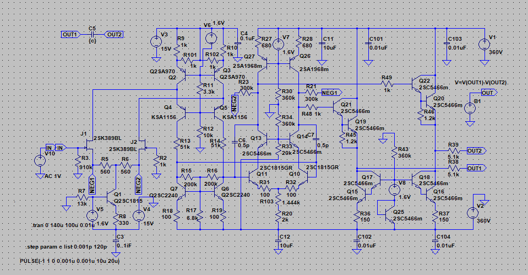
Task: Select the B1 behavioral voltage source
Action: (x=469, y=107)
